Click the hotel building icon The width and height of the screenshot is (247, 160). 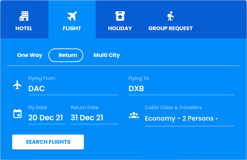pyautogui.click(x=24, y=16)
